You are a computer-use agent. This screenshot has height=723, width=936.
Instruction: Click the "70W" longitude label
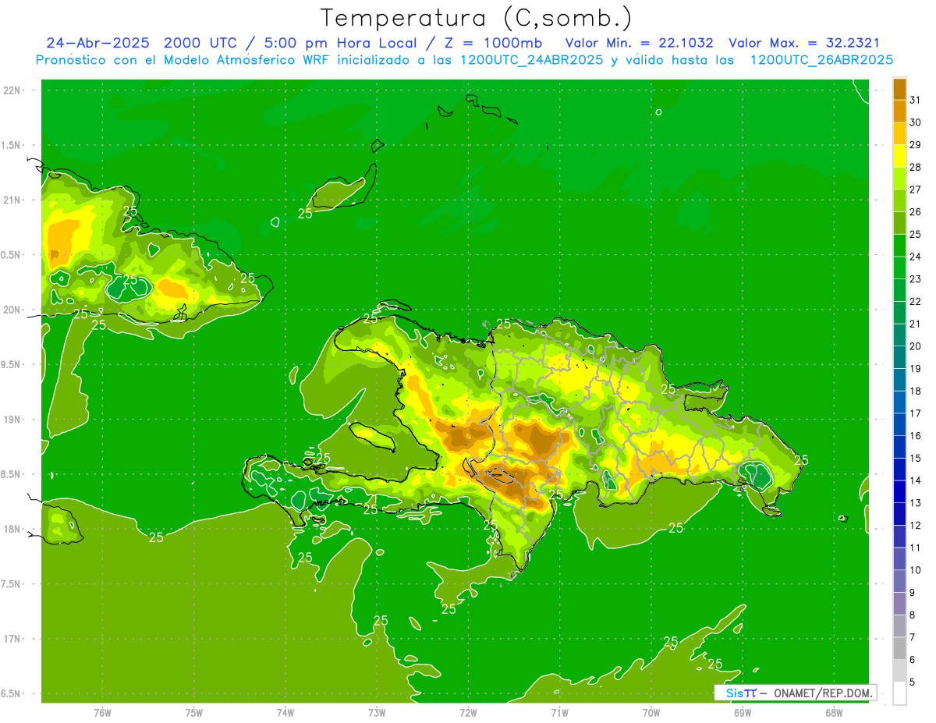651,712
